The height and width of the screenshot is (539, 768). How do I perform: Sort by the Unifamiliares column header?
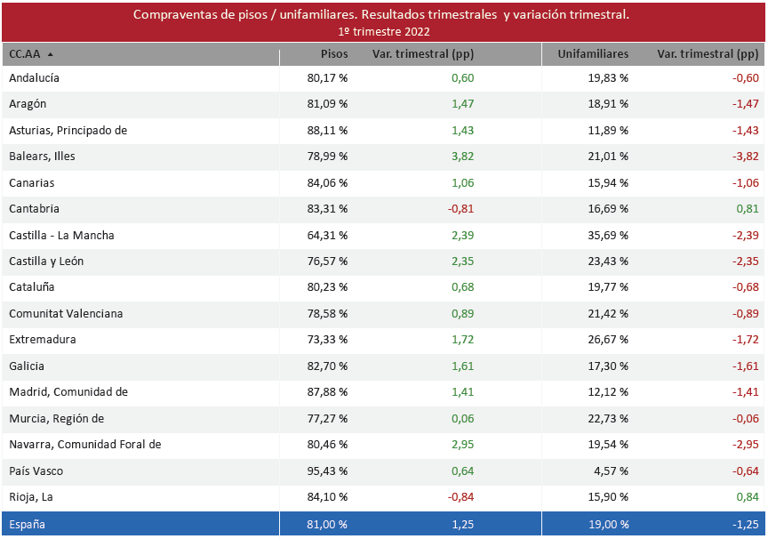pos(593,54)
